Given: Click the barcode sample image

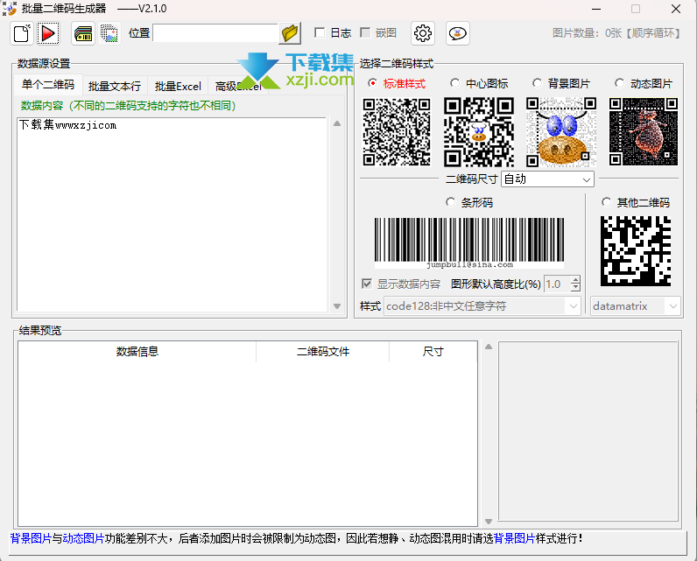Looking at the screenshot, I should (x=469, y=243).
